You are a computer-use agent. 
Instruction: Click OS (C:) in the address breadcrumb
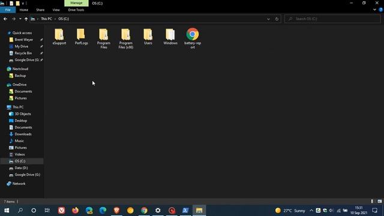point(64,19)
